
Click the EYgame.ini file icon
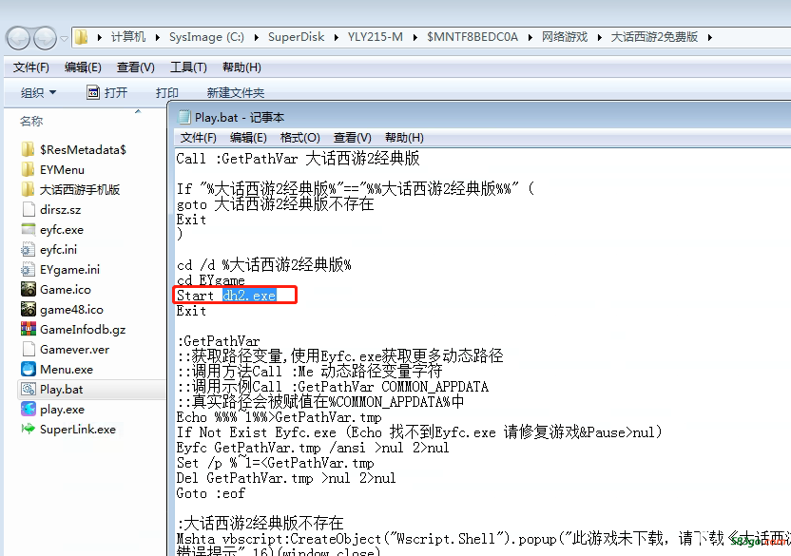tap(28, 269)
